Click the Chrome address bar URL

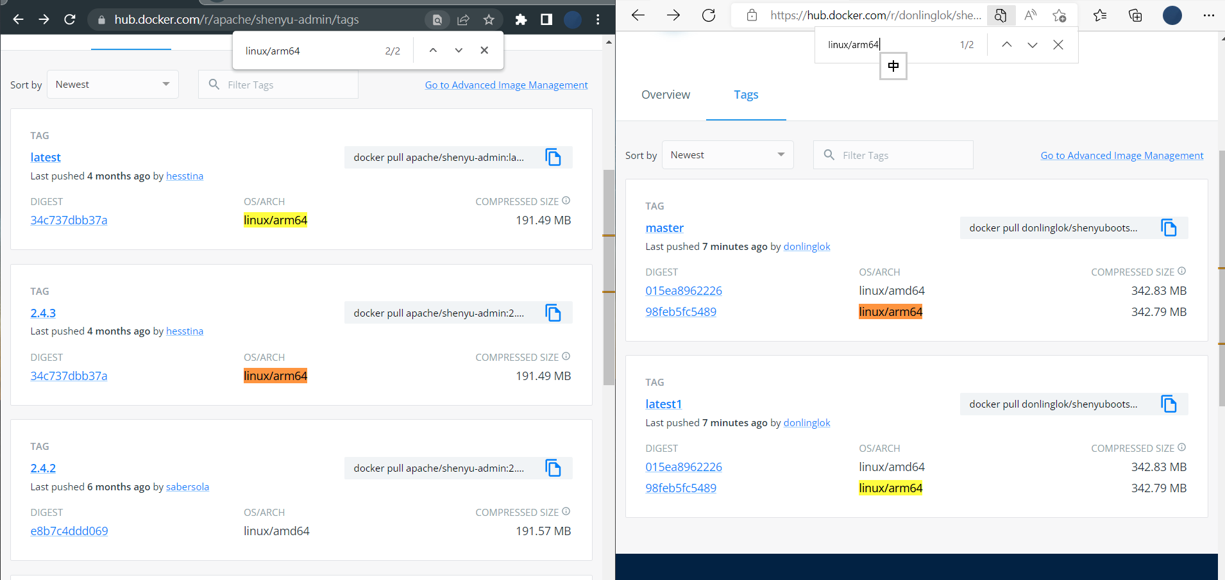[x=237, y=20]
